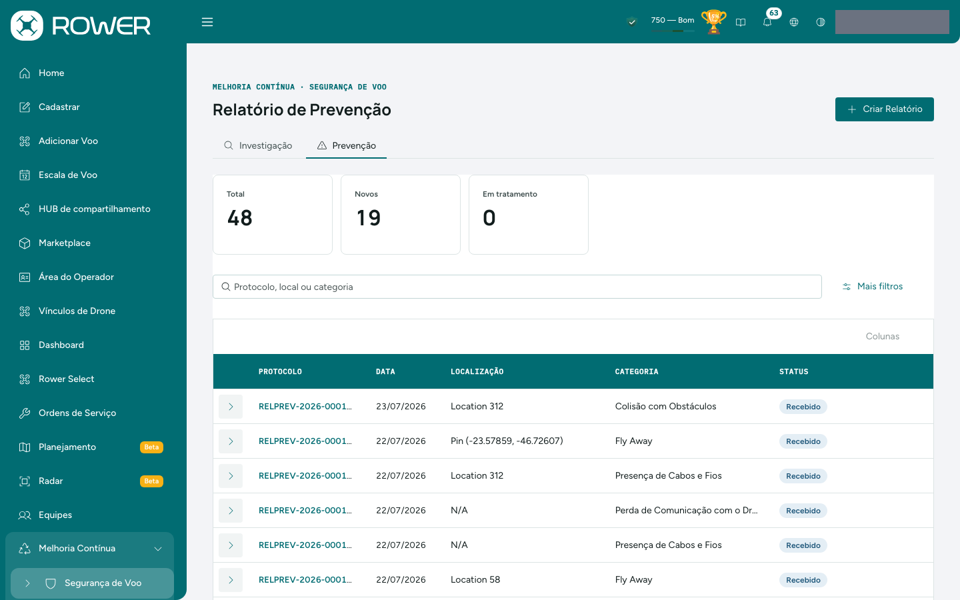Open the 23/07/2026 RELPREV protocol link
The image size is (960, 600).
[x=305, y=407]
